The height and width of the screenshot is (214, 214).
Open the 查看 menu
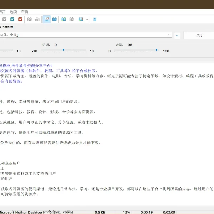pyautogui.click(x=25, y=12)
